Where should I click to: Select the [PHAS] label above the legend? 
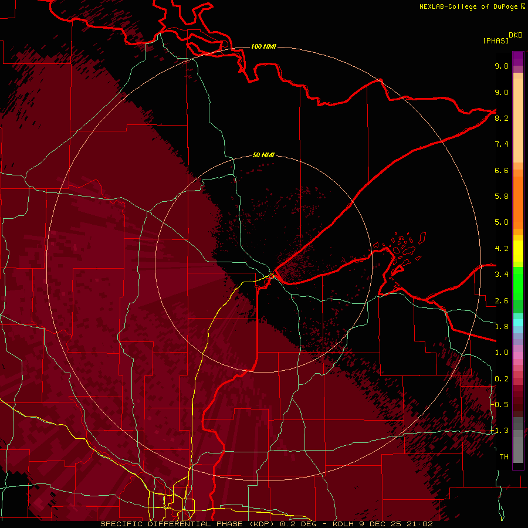pyautogui.click(x=496, y=40)
